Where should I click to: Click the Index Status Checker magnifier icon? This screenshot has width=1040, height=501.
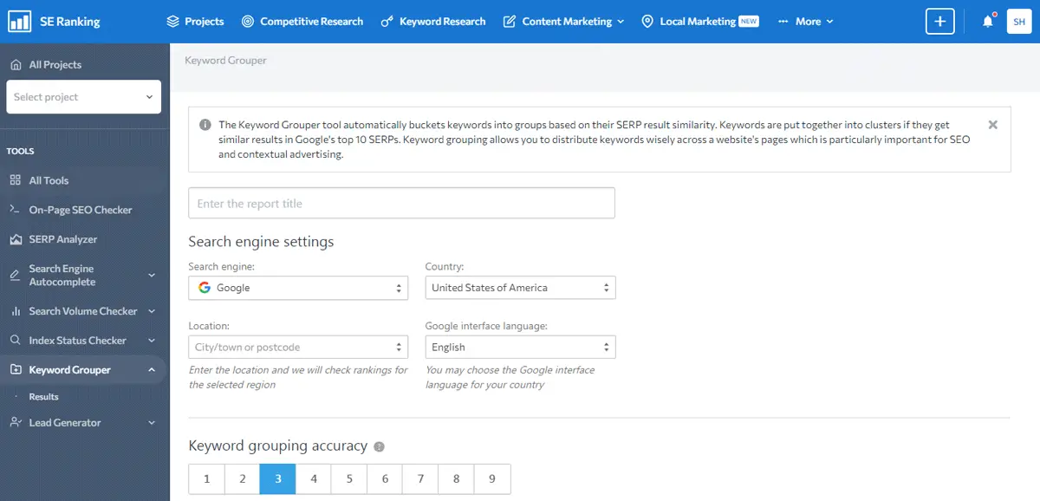pos(15,341)
